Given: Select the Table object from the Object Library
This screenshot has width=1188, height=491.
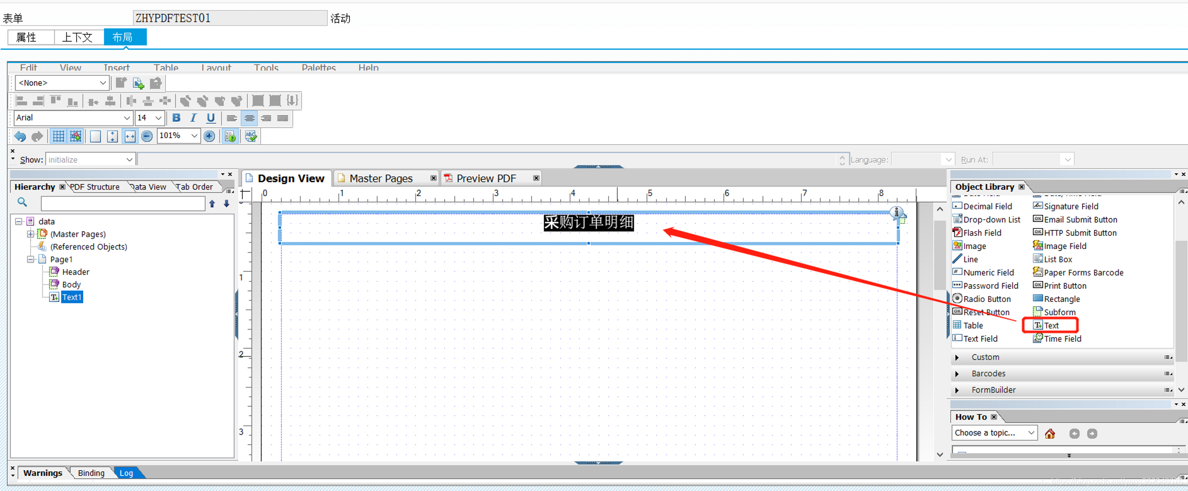Looking at the screenshot, I should point(972,325).
